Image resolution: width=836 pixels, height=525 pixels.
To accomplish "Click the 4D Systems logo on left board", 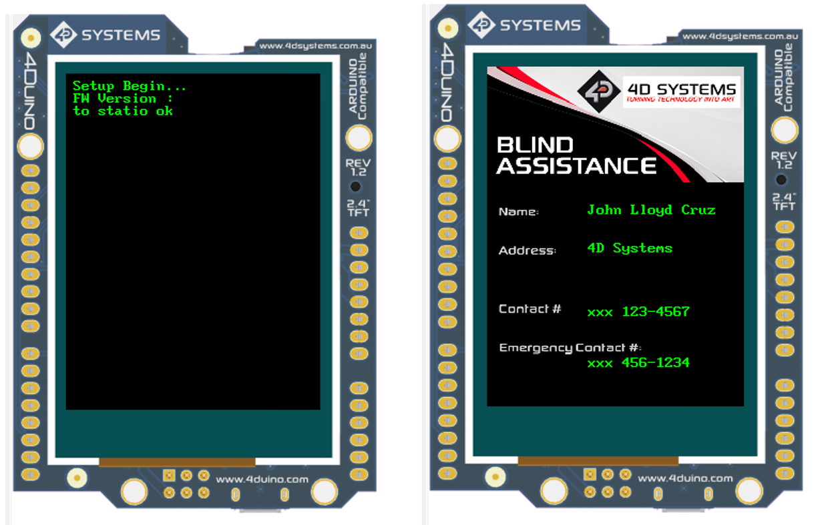I will (x=107, y=35).
